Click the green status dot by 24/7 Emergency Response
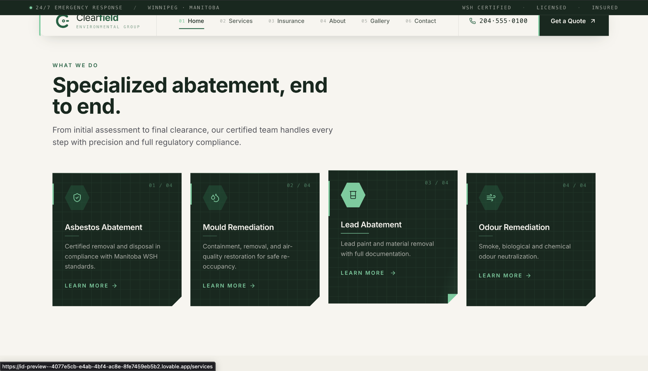Viewport: 648px width, 371px height. coord(31,7)
